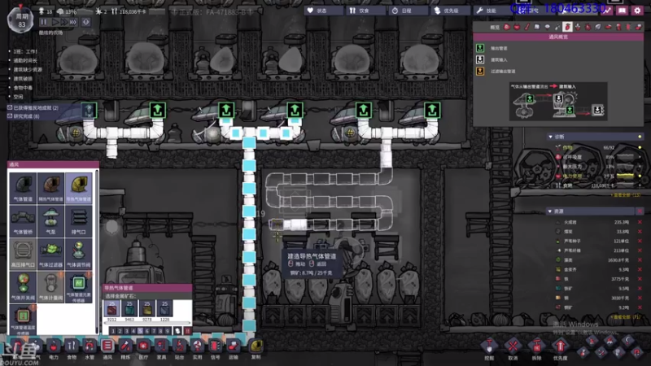Select the plain 气体管道 gas pipe
The width and height of the screenshot is (651, 366).
coord(23,188)
